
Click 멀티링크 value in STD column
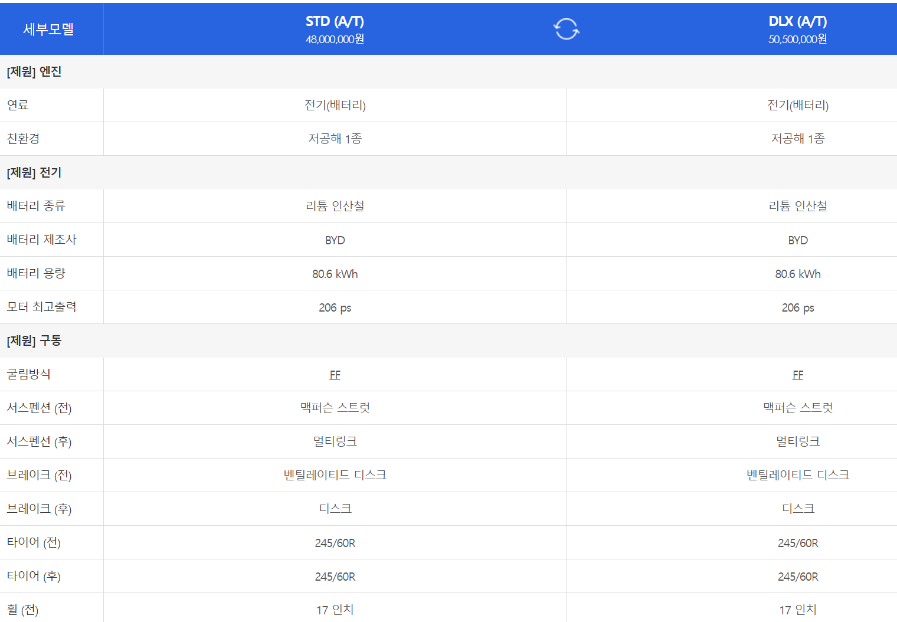(x=335, y=441)
